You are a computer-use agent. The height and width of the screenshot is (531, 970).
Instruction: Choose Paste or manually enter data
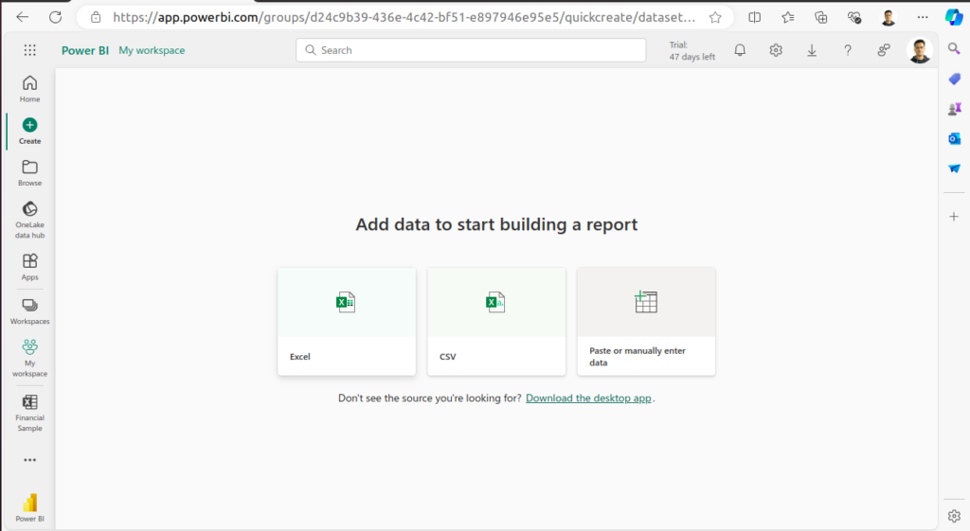click(646, 321)
